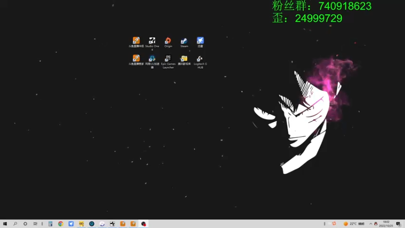The height and width of the screenshot is (228, 405).
Task: Open the black and red taskbar app
Action: point(143,224)
